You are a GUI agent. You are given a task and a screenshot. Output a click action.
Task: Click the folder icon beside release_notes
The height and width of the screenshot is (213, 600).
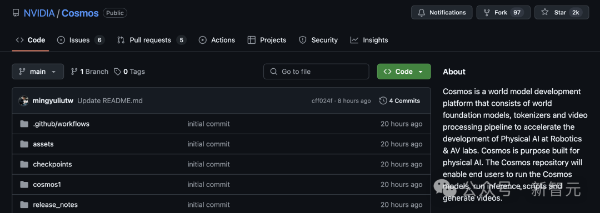(24, 205)
